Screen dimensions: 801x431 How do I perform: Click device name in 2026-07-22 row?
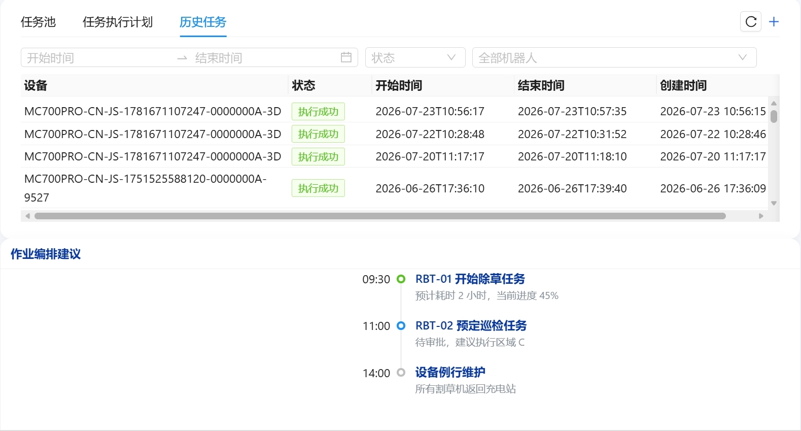pyautogui.click(x=153, y=134)
